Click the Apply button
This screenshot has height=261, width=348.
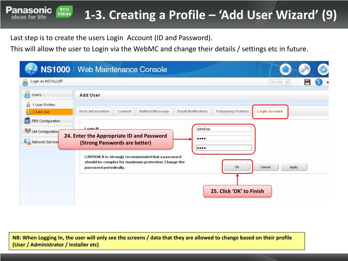(294, 167)
